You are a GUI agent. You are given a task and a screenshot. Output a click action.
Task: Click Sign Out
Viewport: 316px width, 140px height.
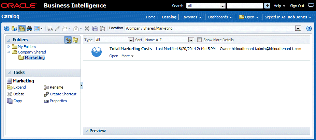[x=297, y=6]
